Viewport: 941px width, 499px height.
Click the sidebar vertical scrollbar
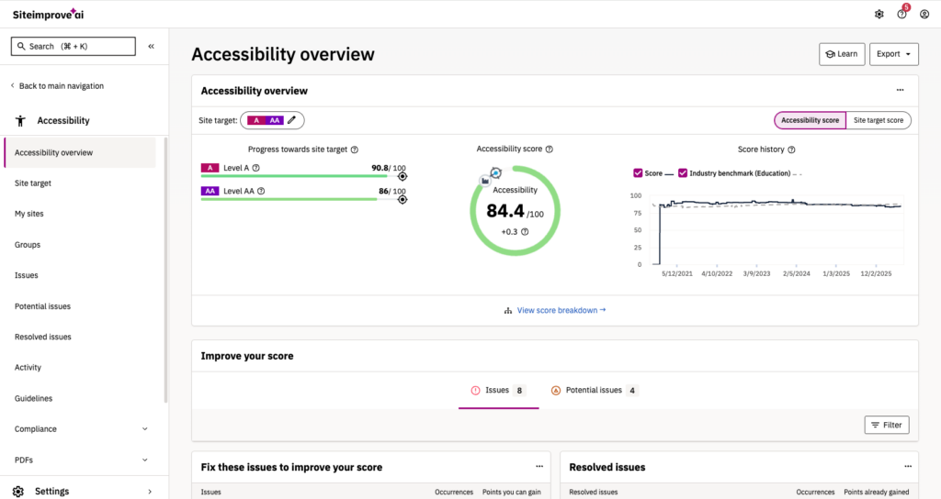tap(165, 270)
